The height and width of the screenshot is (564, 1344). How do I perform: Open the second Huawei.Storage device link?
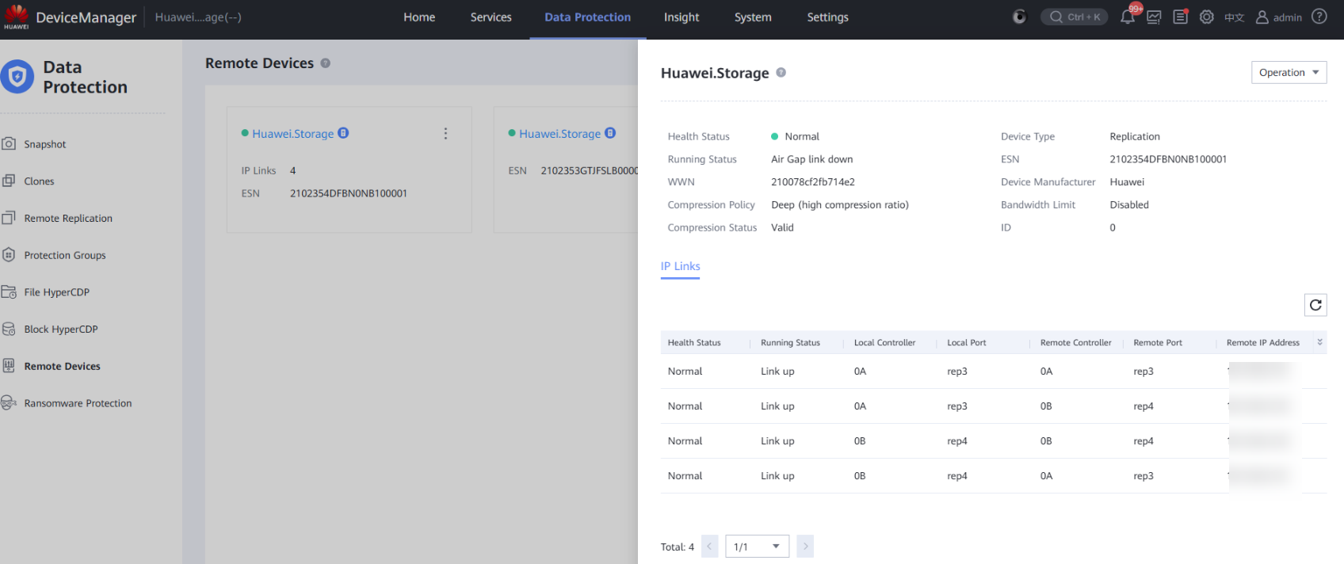coord(560,134)
